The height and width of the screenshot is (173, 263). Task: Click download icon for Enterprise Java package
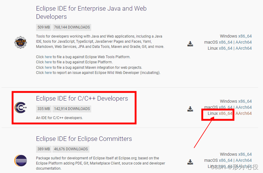click(x=190, y=44)
